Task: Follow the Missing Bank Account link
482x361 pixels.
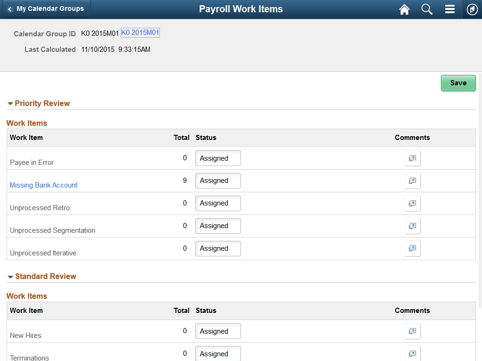Action: (43, 185)
